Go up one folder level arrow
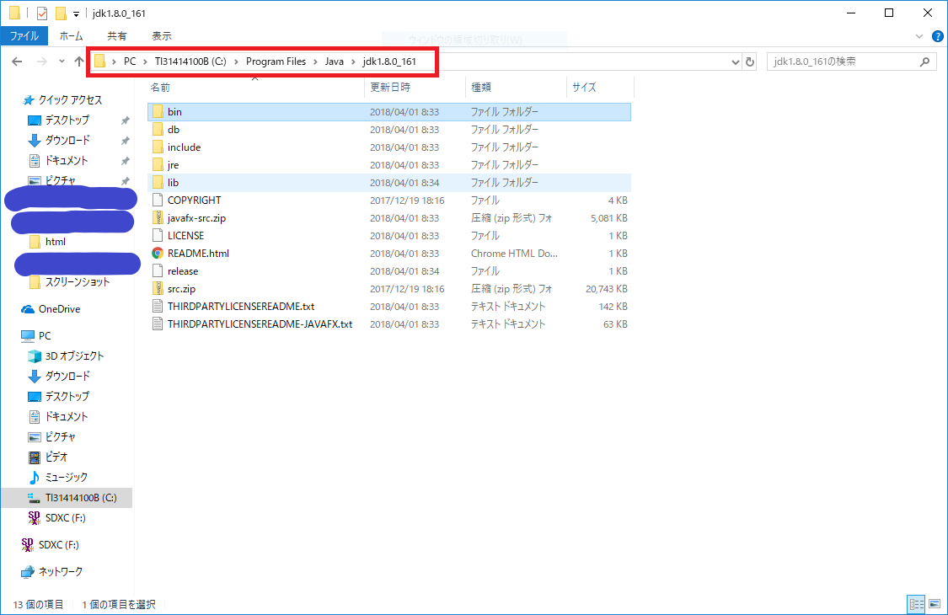 [79, 61]
